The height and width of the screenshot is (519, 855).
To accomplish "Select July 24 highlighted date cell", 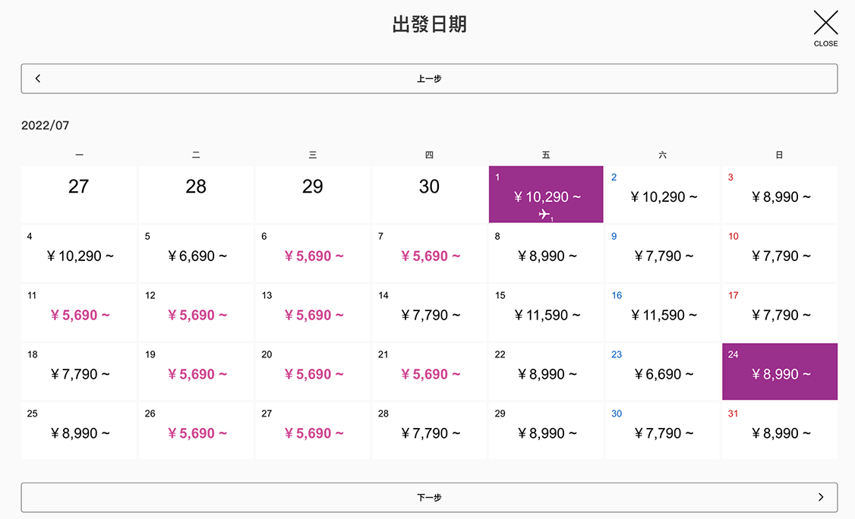I will (780, 371).
